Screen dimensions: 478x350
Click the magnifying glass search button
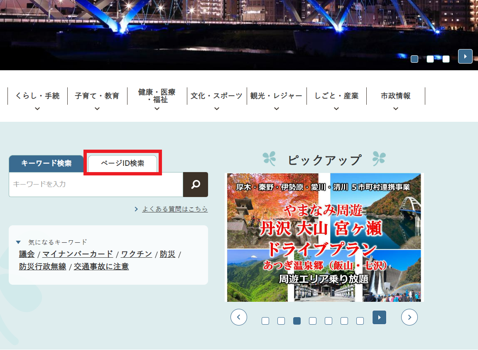196,184
